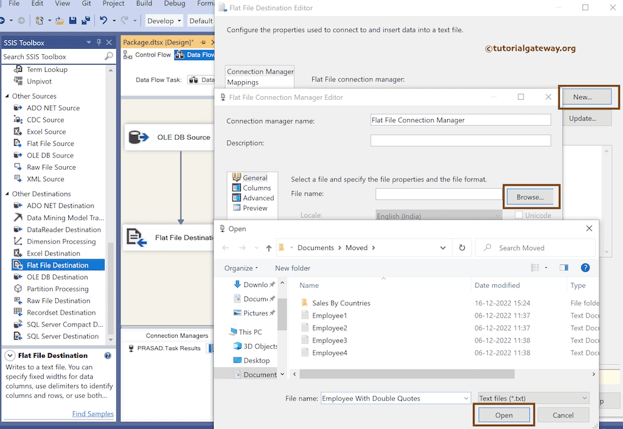Viewport: 623px width, 429px height.
Task: Click the Refresh icon in the Open dialog
Action: (461, 248)
